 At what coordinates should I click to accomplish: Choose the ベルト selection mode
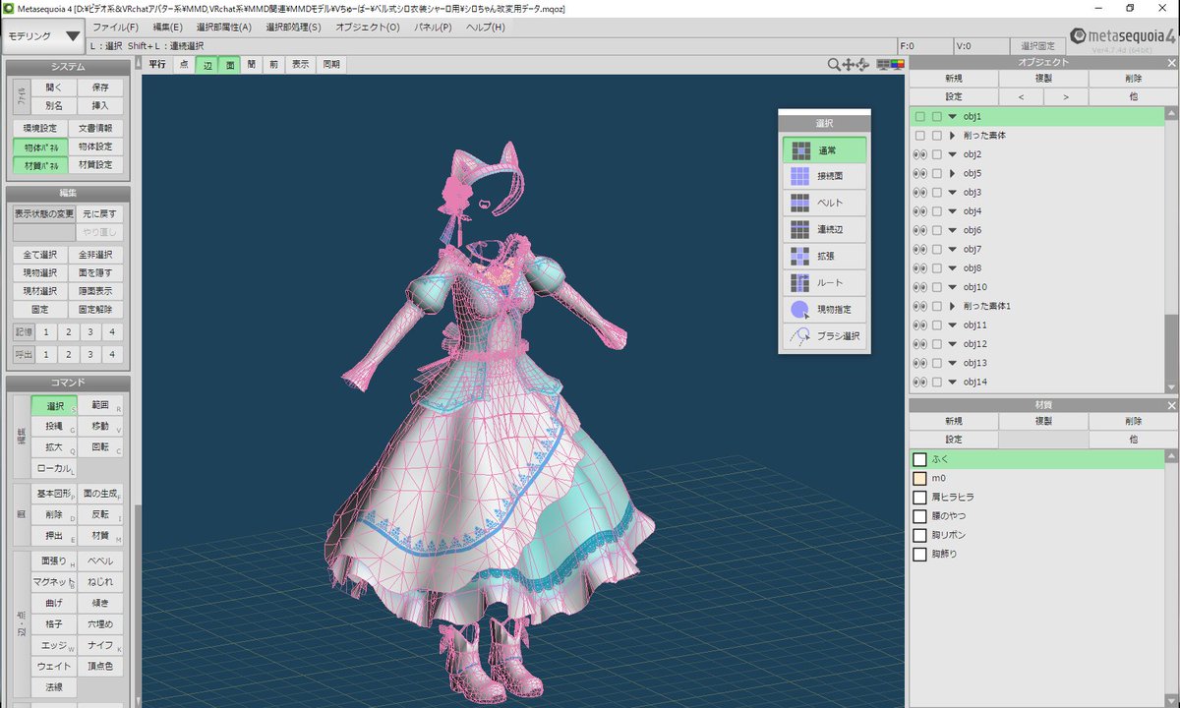coord(800,204)
